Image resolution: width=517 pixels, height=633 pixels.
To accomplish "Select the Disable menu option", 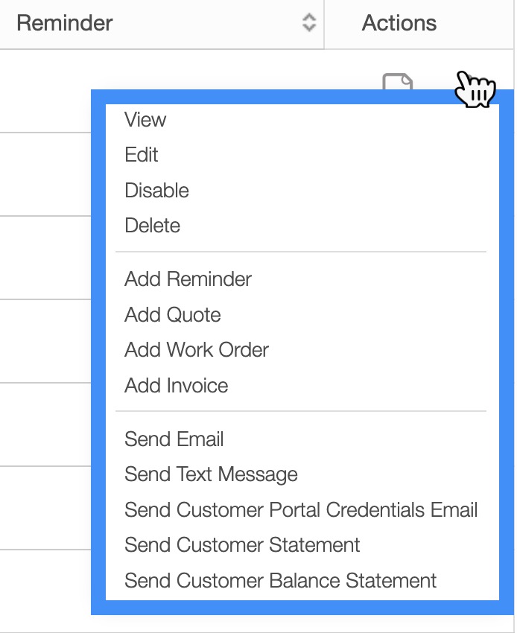I will tap(157, 191).
